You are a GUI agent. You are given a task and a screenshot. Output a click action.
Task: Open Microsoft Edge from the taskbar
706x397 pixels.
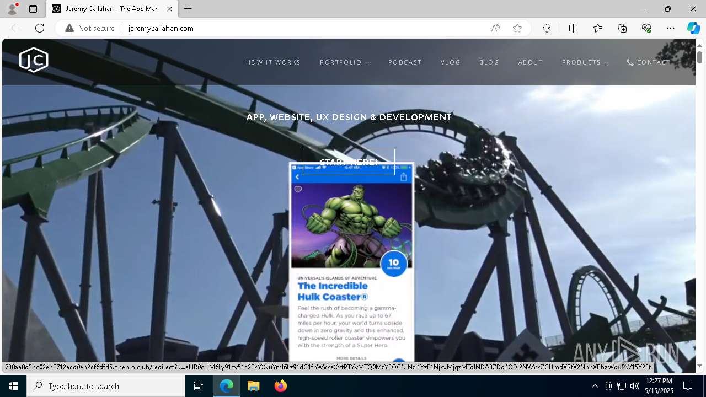(227, 386)
